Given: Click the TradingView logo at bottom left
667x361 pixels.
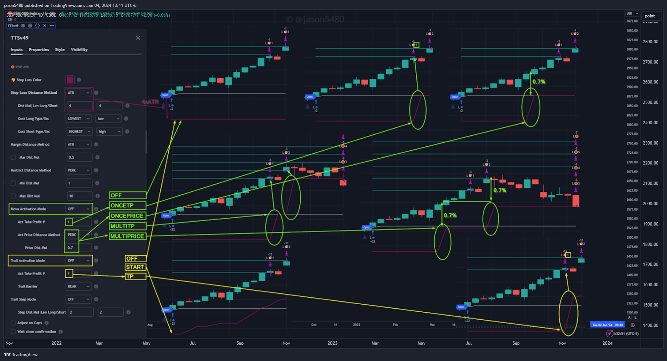Looking at the screenshot, I should 21,354.
